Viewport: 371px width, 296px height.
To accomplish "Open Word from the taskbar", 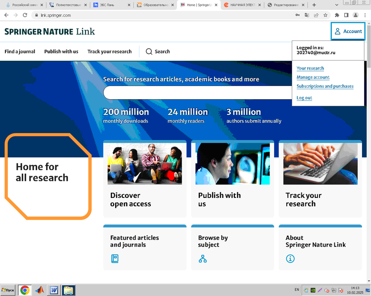I will 54,290.
